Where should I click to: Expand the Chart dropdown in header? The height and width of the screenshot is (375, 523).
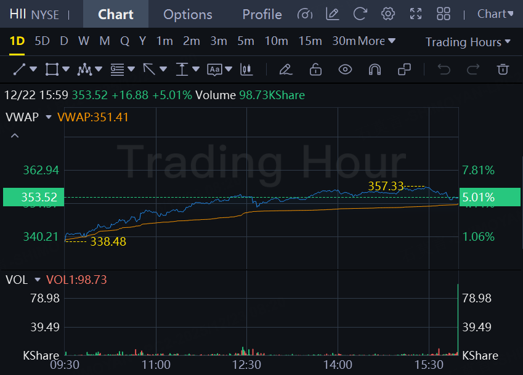[x=495, y=14]
